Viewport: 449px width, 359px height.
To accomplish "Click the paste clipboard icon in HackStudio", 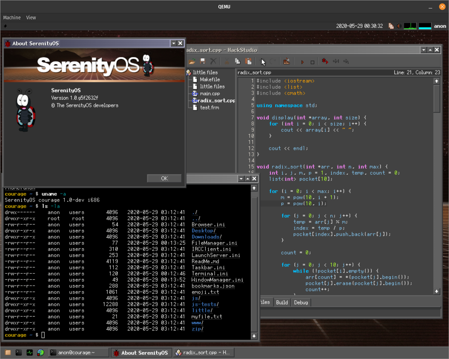I will point(248,61).
